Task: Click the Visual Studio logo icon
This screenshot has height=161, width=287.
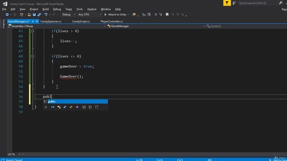Action: pyautogui.click(x=5, y=4)
